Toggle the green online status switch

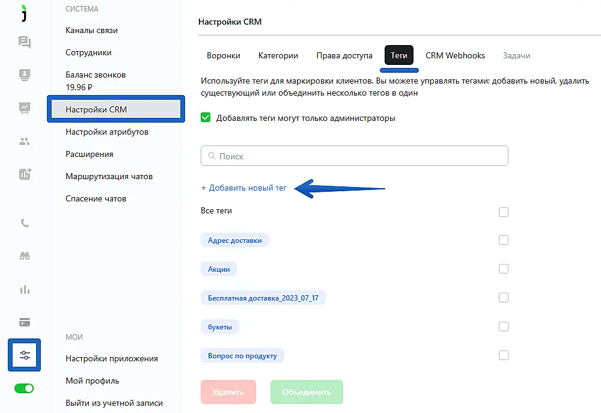click(x=25, y=388)
